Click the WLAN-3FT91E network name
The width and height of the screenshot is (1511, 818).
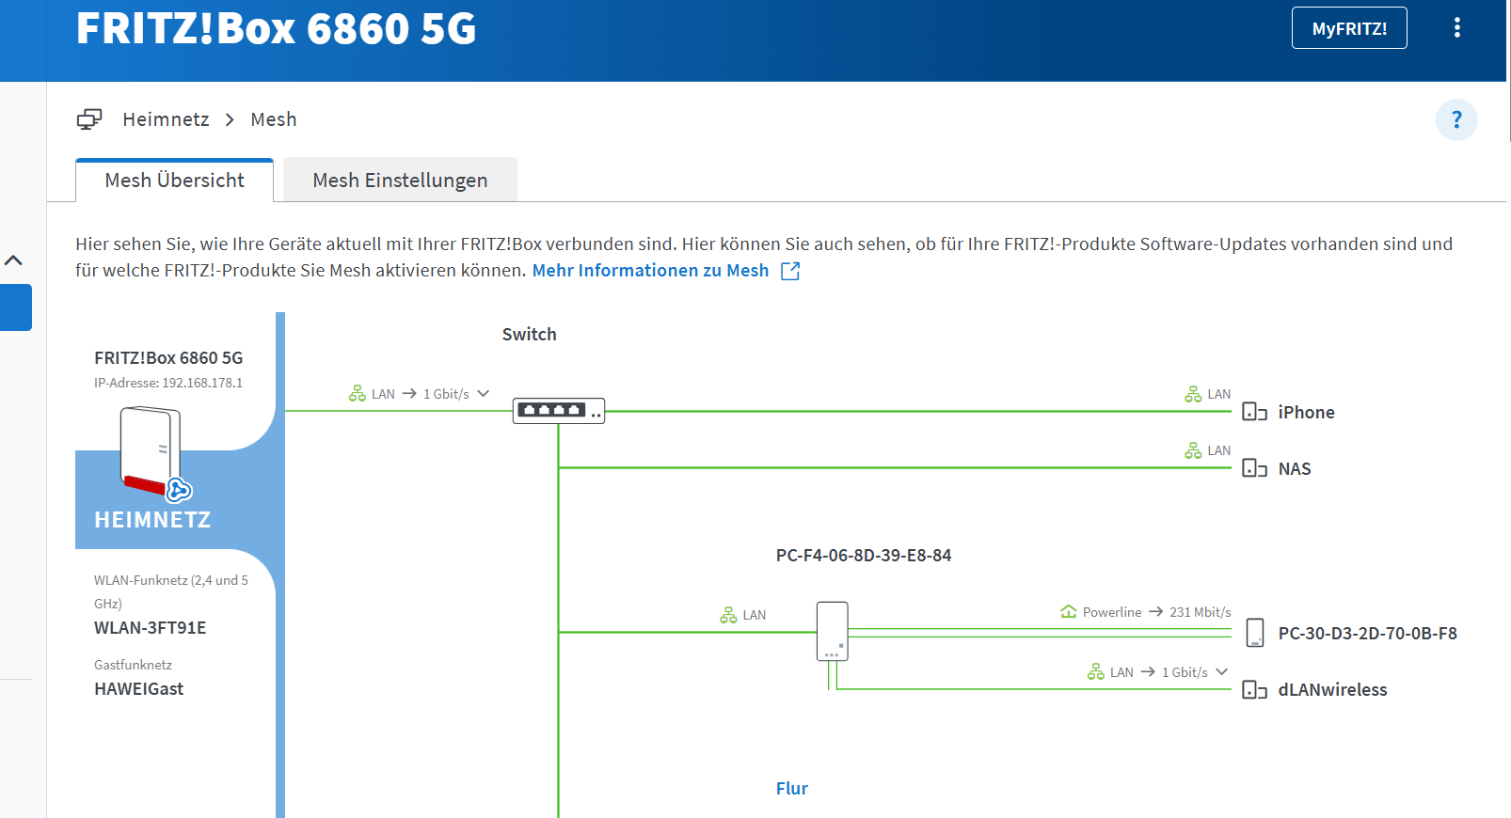(150, 628)
